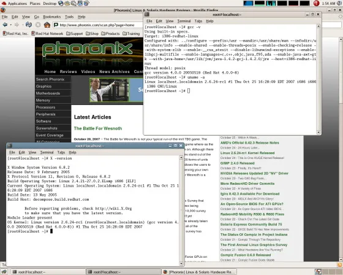
Task: Open GIMP 2.4.0 Released news link
Action: coord(238,163)
